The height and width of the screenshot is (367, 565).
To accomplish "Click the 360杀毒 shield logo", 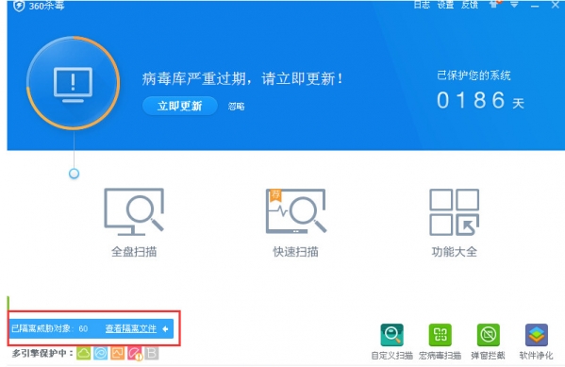I will [19, 6].
